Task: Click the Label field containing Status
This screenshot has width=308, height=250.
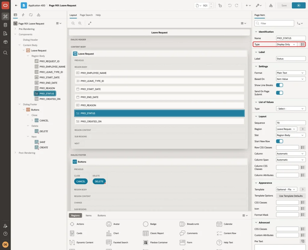Action: (x=291, y=59)
